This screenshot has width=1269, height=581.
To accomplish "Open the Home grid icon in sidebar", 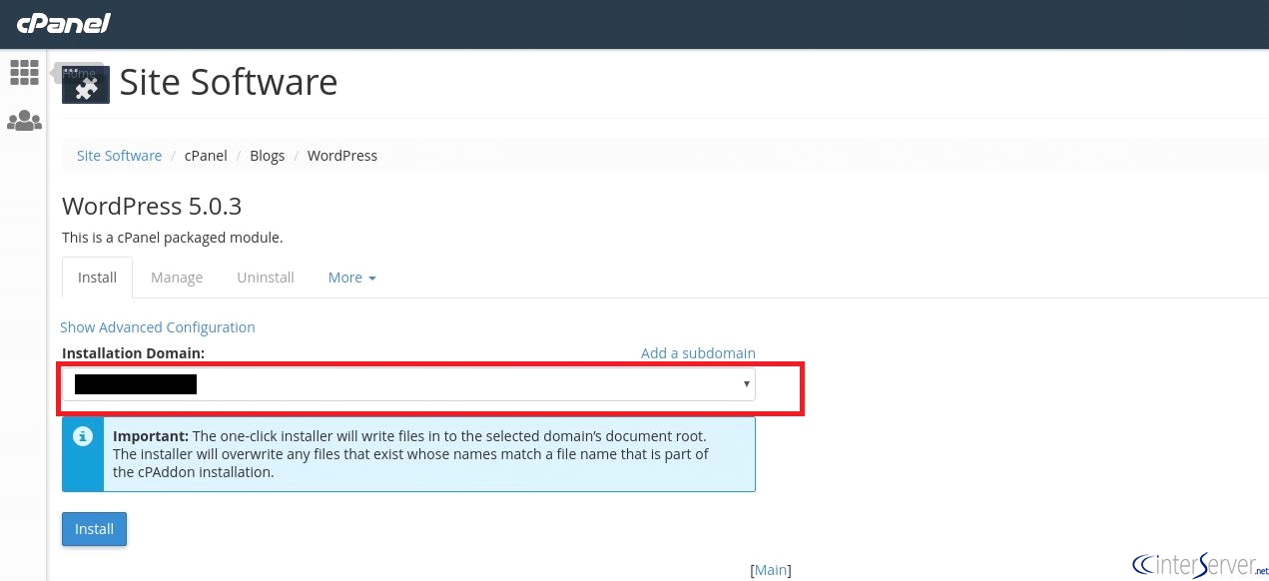I will pyautogui.click(x=24, y=72).
